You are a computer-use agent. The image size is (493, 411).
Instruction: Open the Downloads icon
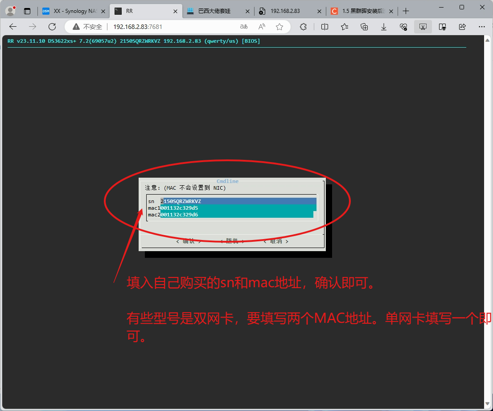pos(384,27)
